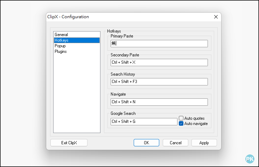Click the Auto navigate label text
Viewport: 259px width, 167px height.
[x=196, y=124]
